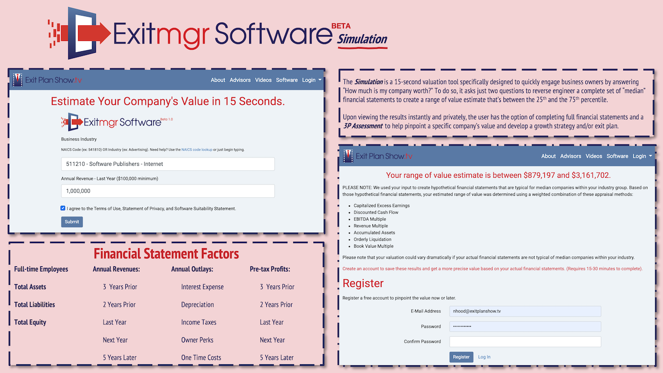
Task: Click 'Discounted Cash Flow' in the methods list
Action: point(376,212)
